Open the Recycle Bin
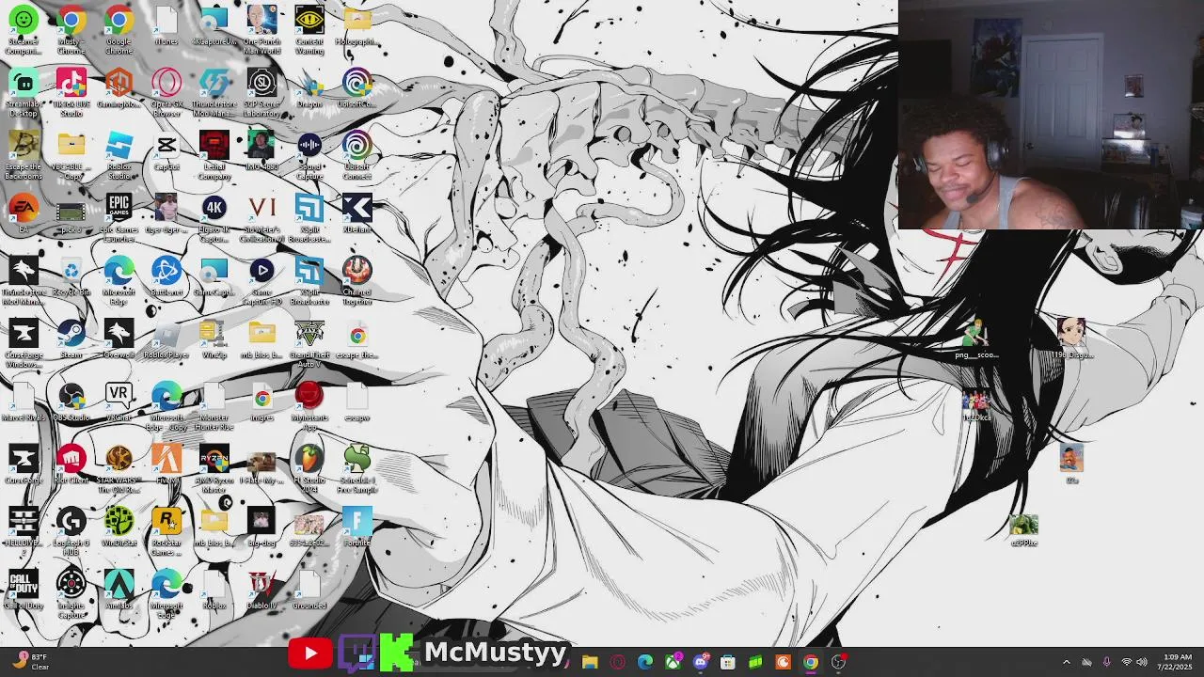The height and width of the screenshot is (677, 1204). coord(71,276)
